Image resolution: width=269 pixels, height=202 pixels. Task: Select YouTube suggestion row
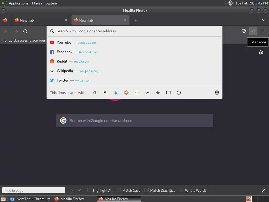(x=134, y=42)
